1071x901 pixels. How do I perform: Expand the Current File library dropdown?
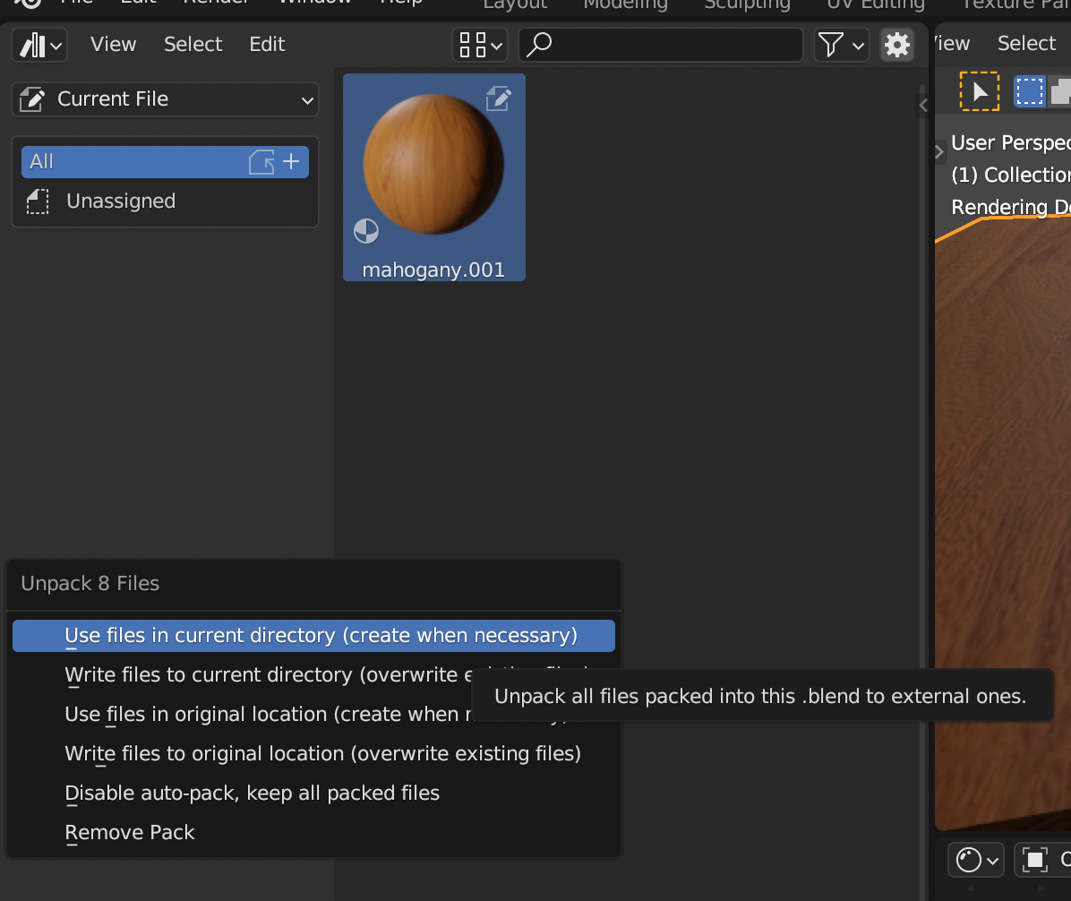166,99
